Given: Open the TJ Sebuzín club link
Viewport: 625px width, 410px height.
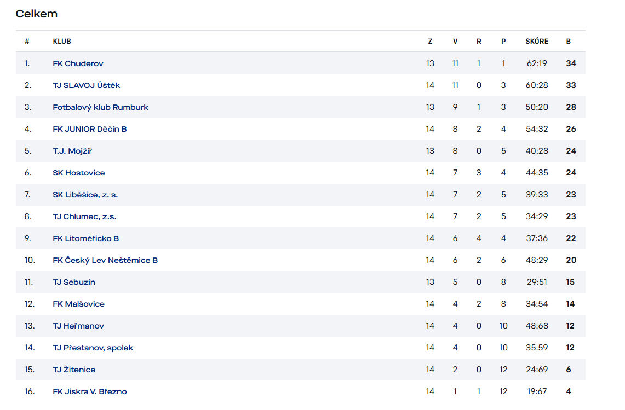Looking at the screenshot, I should tap(74, 282).
